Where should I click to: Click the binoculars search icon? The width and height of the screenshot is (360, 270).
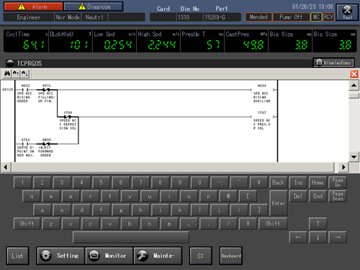(x=7, y=73)
